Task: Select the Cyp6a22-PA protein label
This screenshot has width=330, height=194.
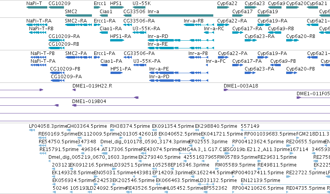Action: (x=233, y=53)
